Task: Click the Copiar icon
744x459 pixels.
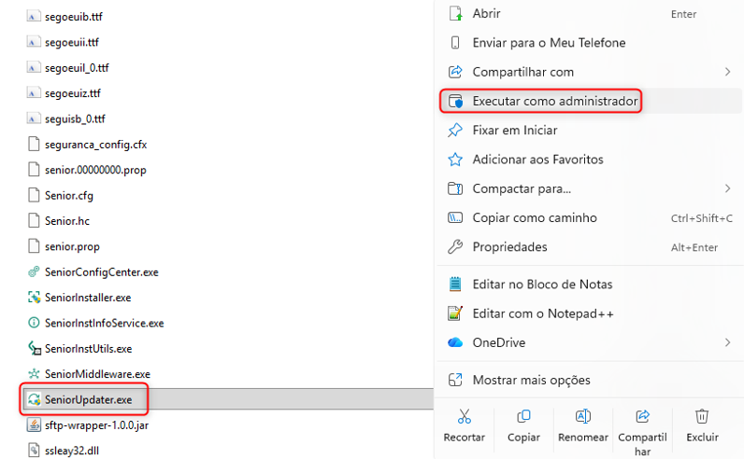Action: 523,416
